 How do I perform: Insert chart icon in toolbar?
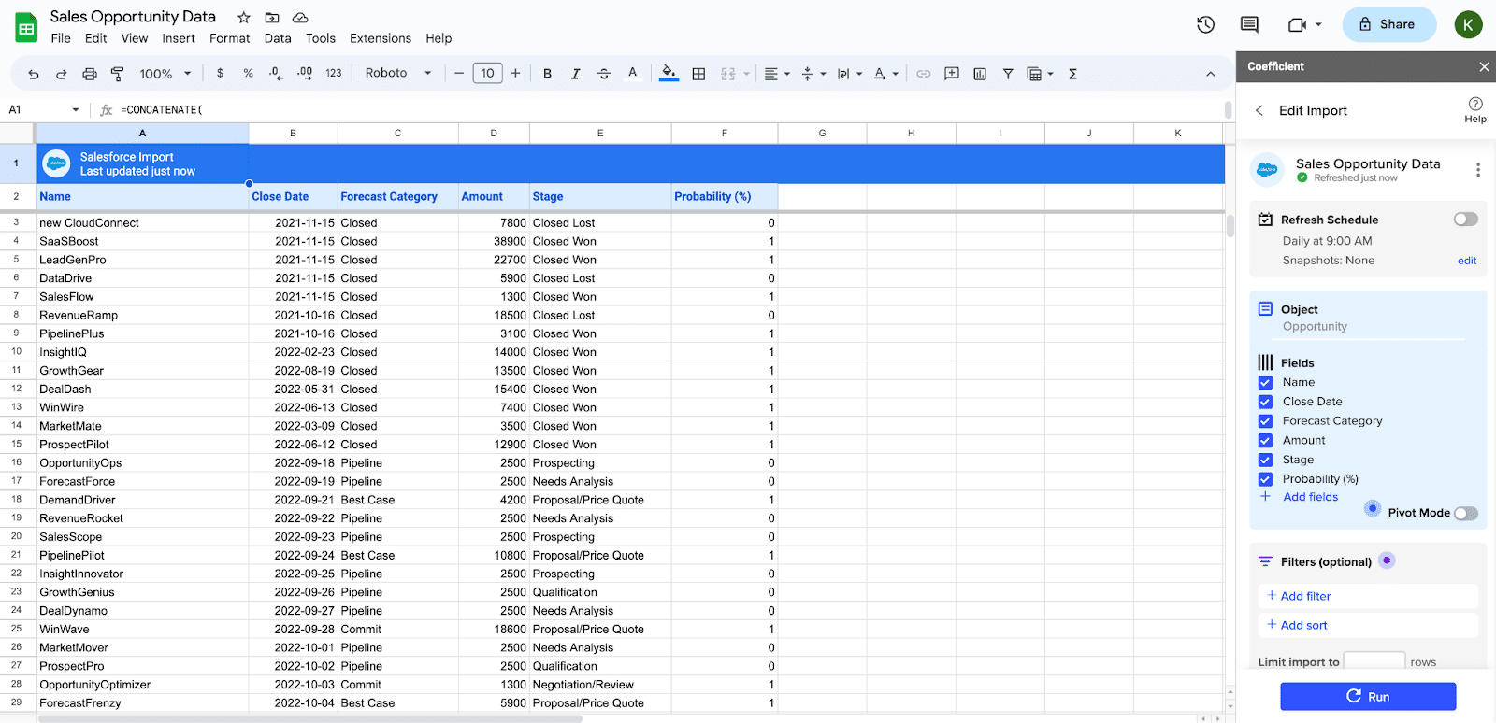pos(980,74)
